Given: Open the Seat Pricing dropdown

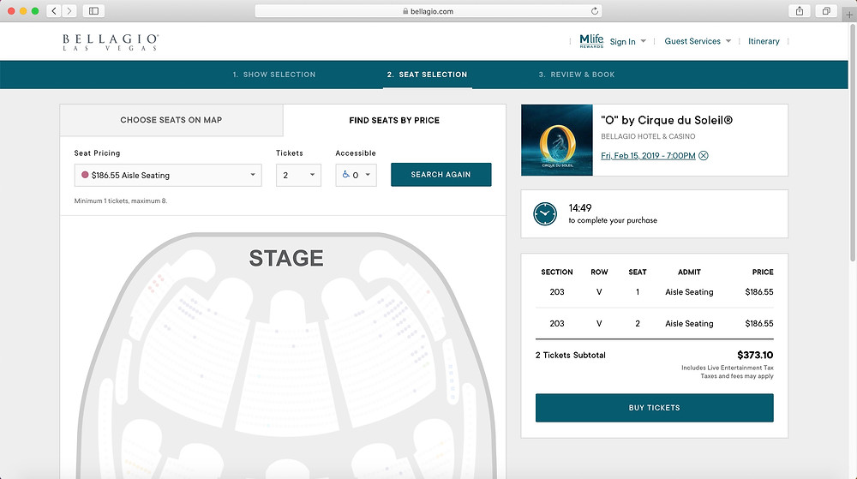Looking at the screenshot, I should tap(168, 175).
